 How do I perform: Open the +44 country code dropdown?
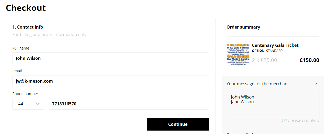(28, 104)
